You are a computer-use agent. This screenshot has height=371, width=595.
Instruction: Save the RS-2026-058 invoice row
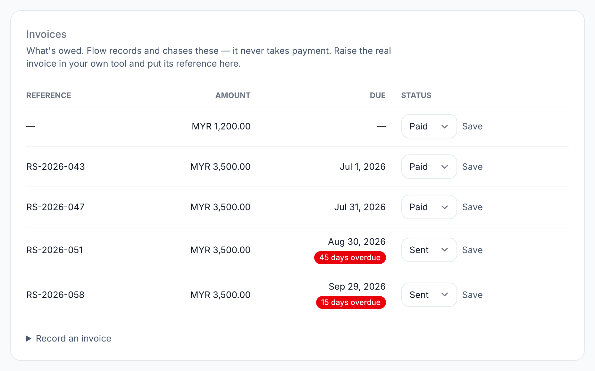click(472, 295)
